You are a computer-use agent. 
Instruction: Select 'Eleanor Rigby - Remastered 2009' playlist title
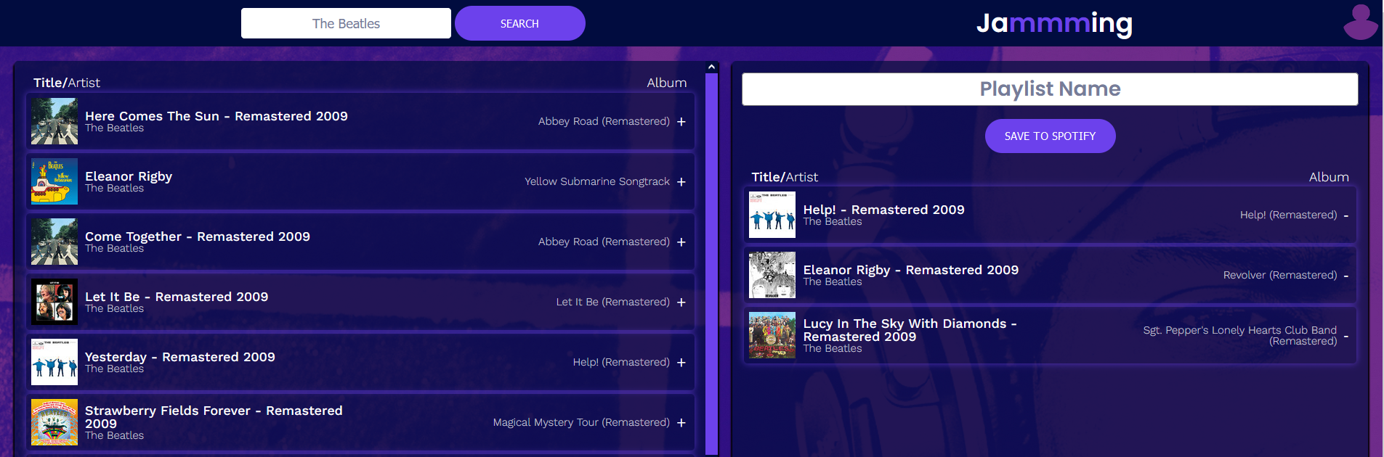(911, 270)
